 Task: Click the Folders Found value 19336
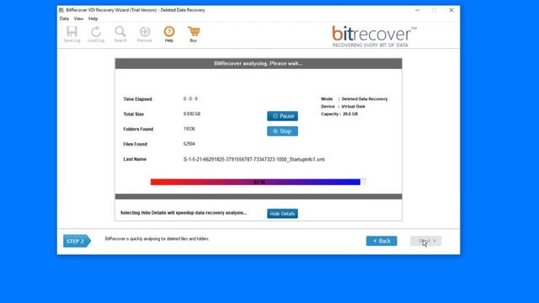pyautogui.click(x=189, y=129)
